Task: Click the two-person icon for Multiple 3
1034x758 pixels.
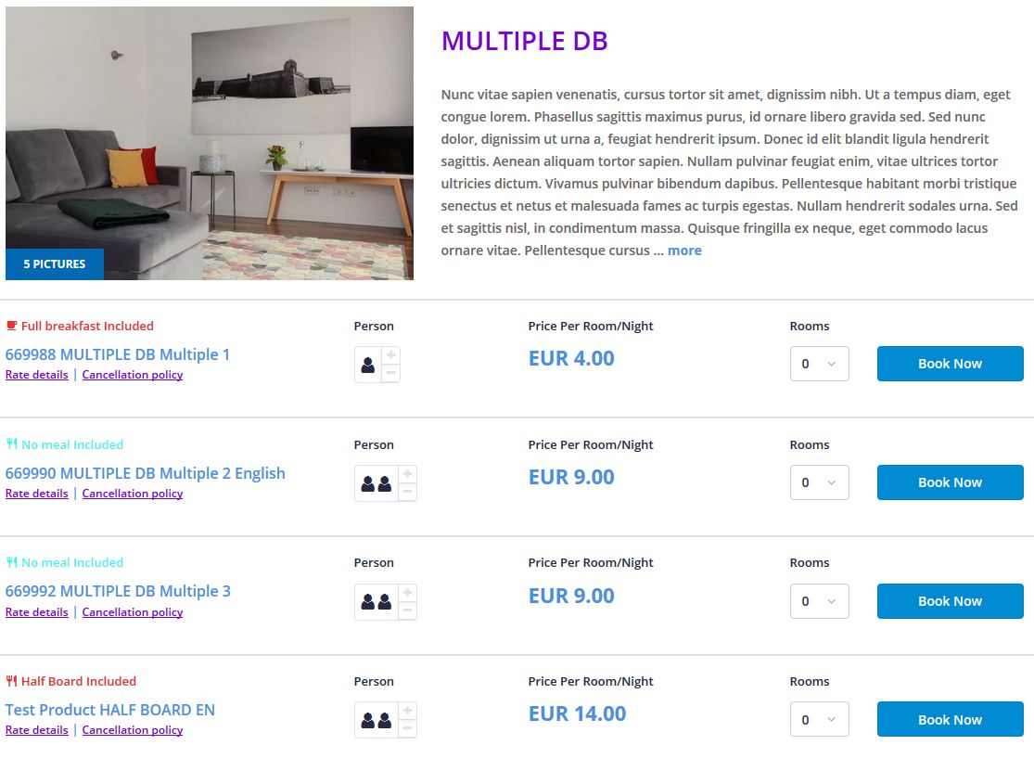Action: pyautogui.click(x=377, y=602)
